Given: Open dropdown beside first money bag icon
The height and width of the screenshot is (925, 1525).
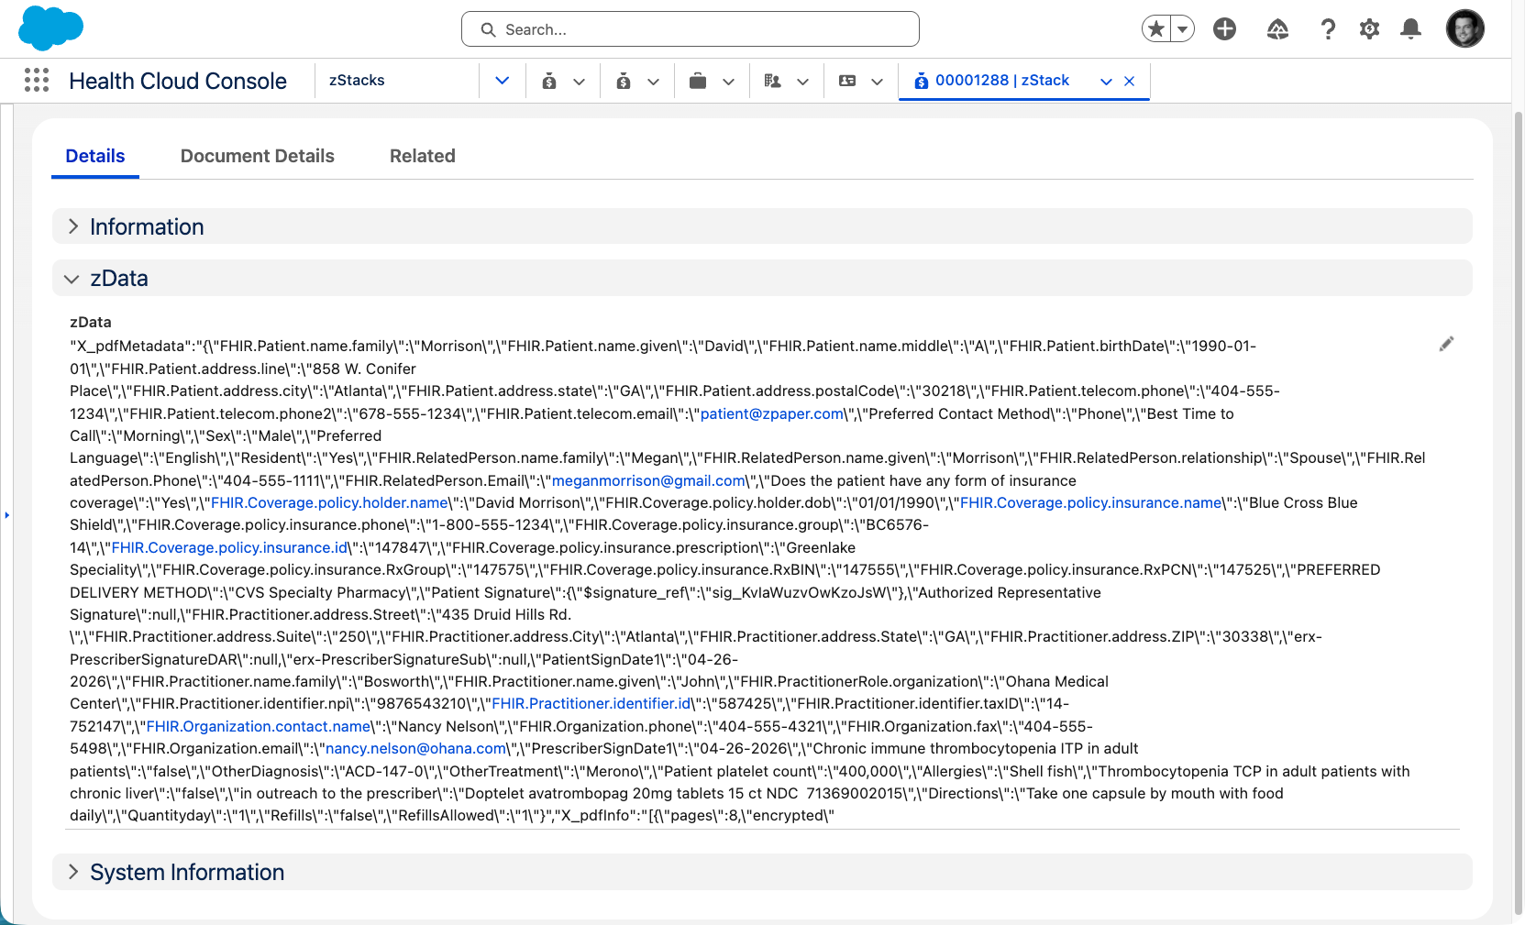Looking at the screenshot, I should click(x=580, y=82).
